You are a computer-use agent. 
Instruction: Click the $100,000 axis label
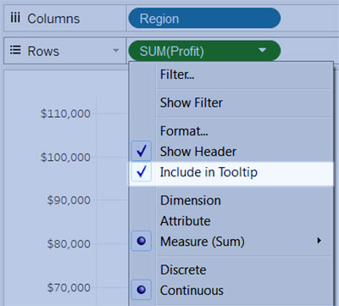point(65,157)
